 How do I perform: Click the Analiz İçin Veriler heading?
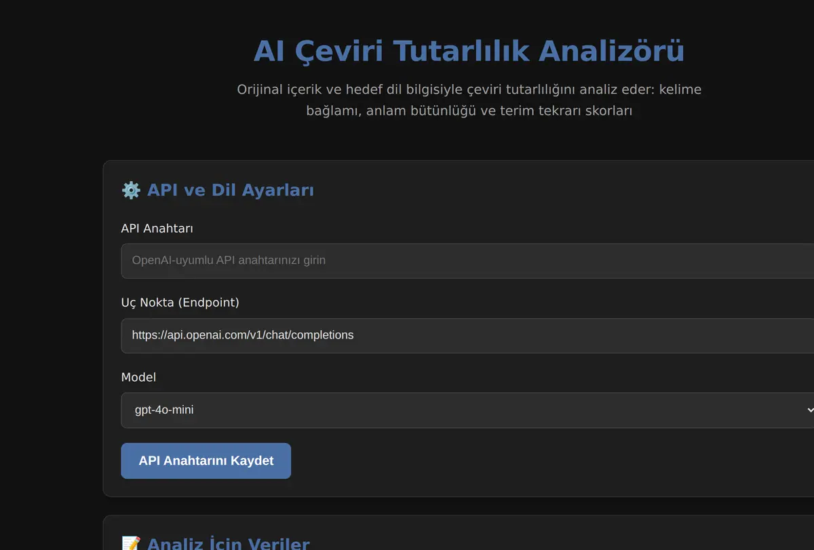click(228, 543)
